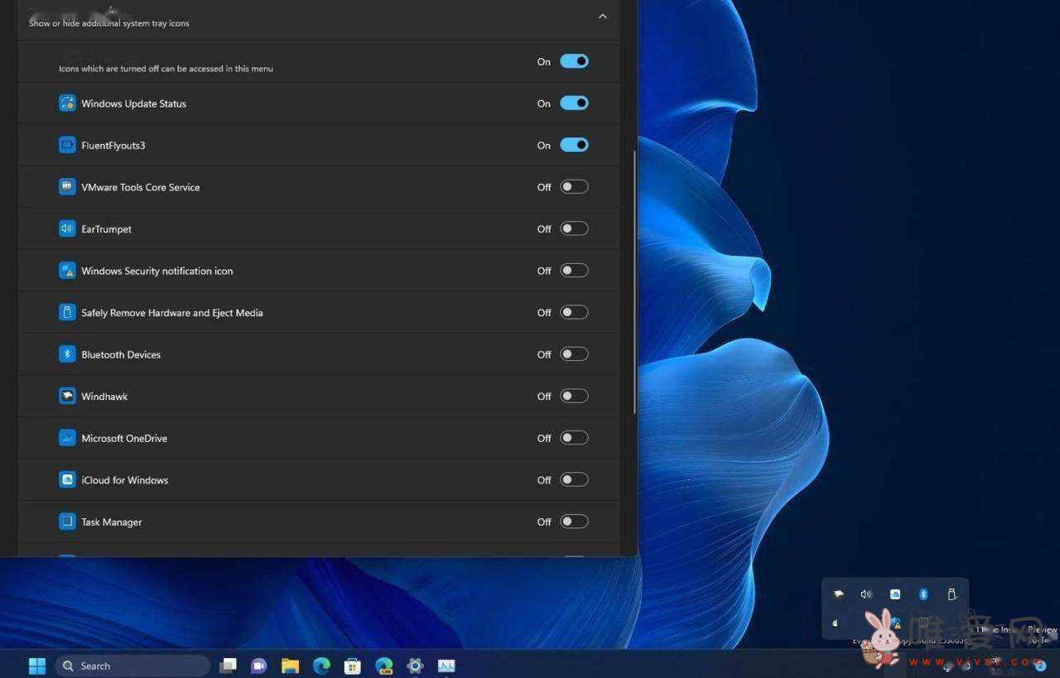
Task: Click the Bluetooth Devices row icon
Action: 67,354
